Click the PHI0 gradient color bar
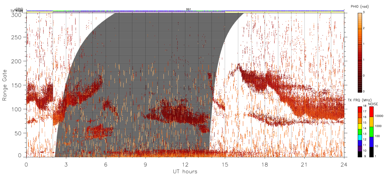 [x=360, y=52]
